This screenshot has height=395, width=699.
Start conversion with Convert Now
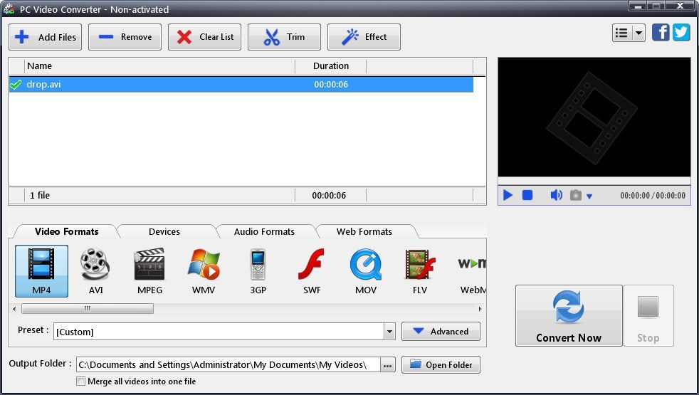click(569, 315)
